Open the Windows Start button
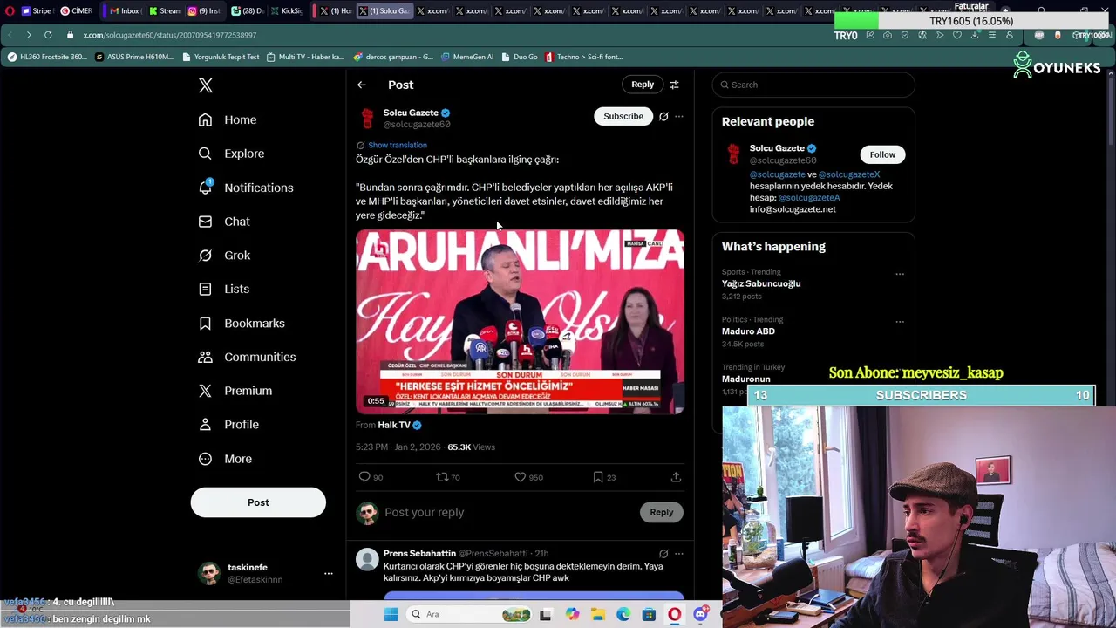The image size is (1116, 628). click(391, 614)
